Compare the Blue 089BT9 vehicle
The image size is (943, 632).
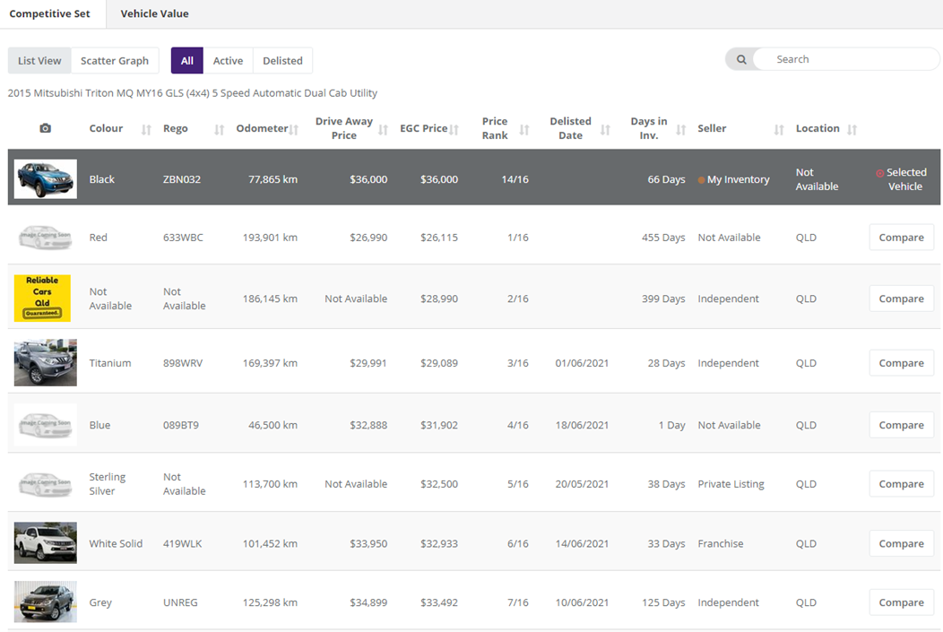(902, 425)
